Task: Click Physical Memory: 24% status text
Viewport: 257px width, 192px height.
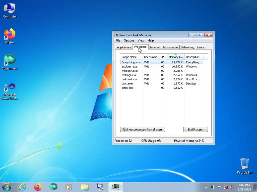Action: tap(189, 141)
